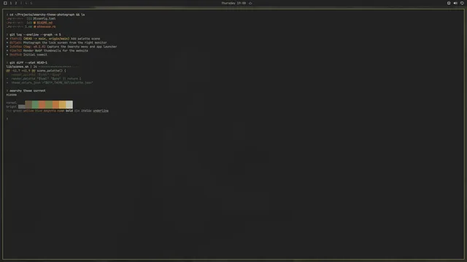Click the update indicator icon beside the clock
Image resolution: width=467 pixels, height=262 pixels.
250,3
